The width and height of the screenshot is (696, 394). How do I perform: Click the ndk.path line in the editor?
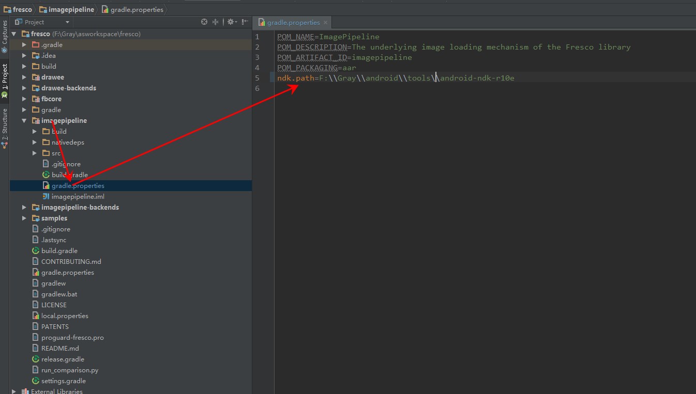pyautogui.click(x=396, y=78)
